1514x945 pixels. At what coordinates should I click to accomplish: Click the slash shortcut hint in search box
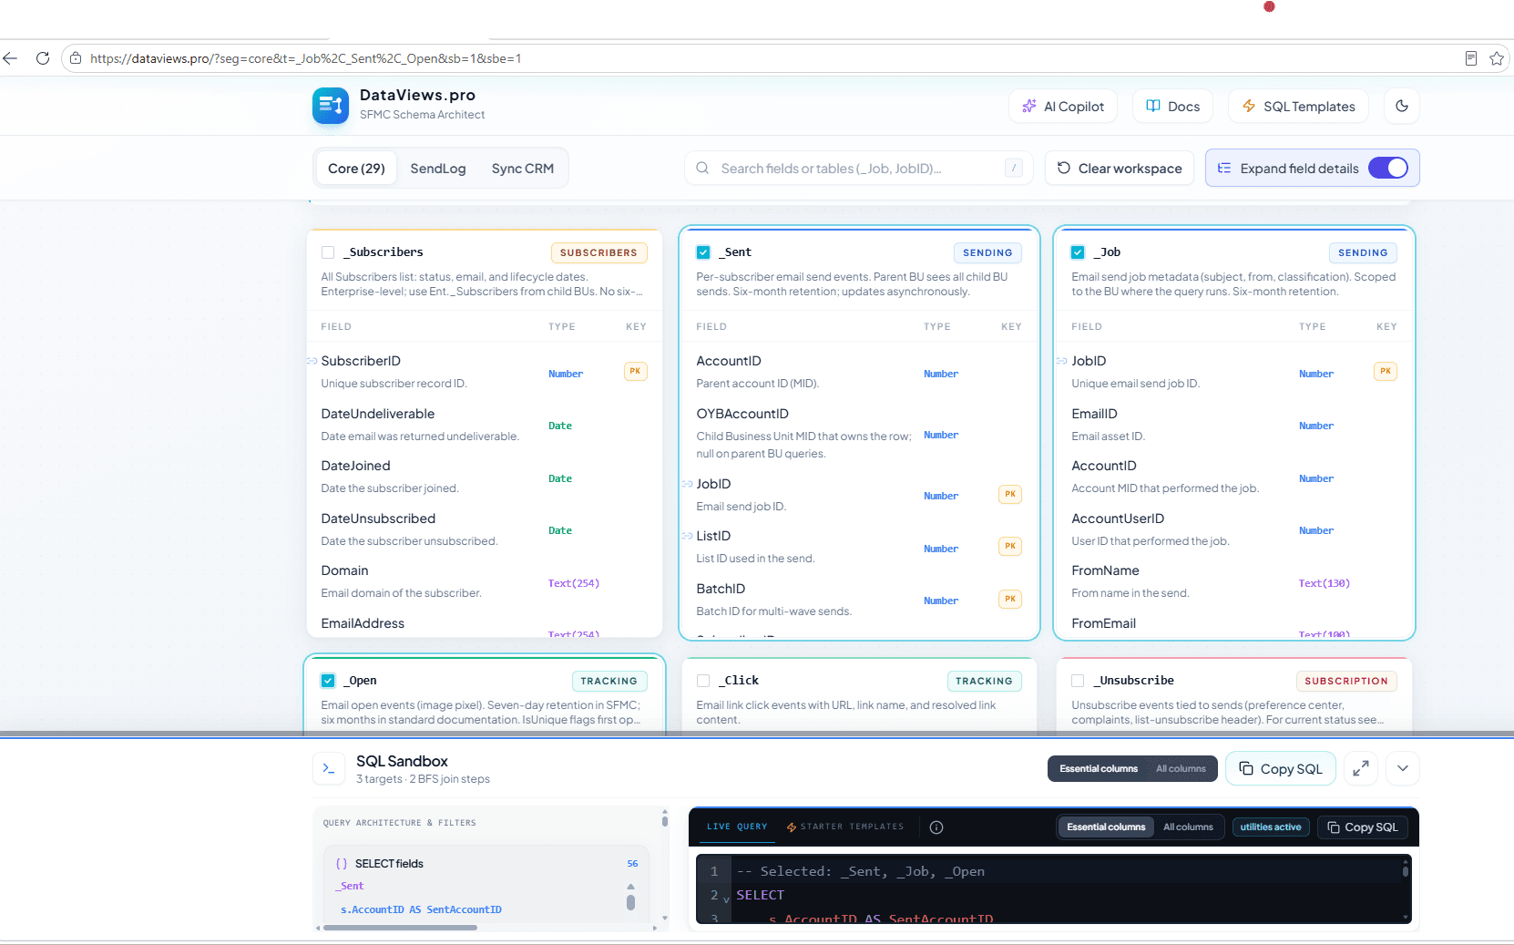tap(1014, 168)
